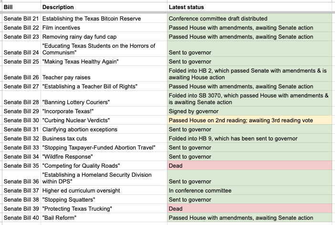Click the "Folded into HB 2" status cell

tap(250, 74)
